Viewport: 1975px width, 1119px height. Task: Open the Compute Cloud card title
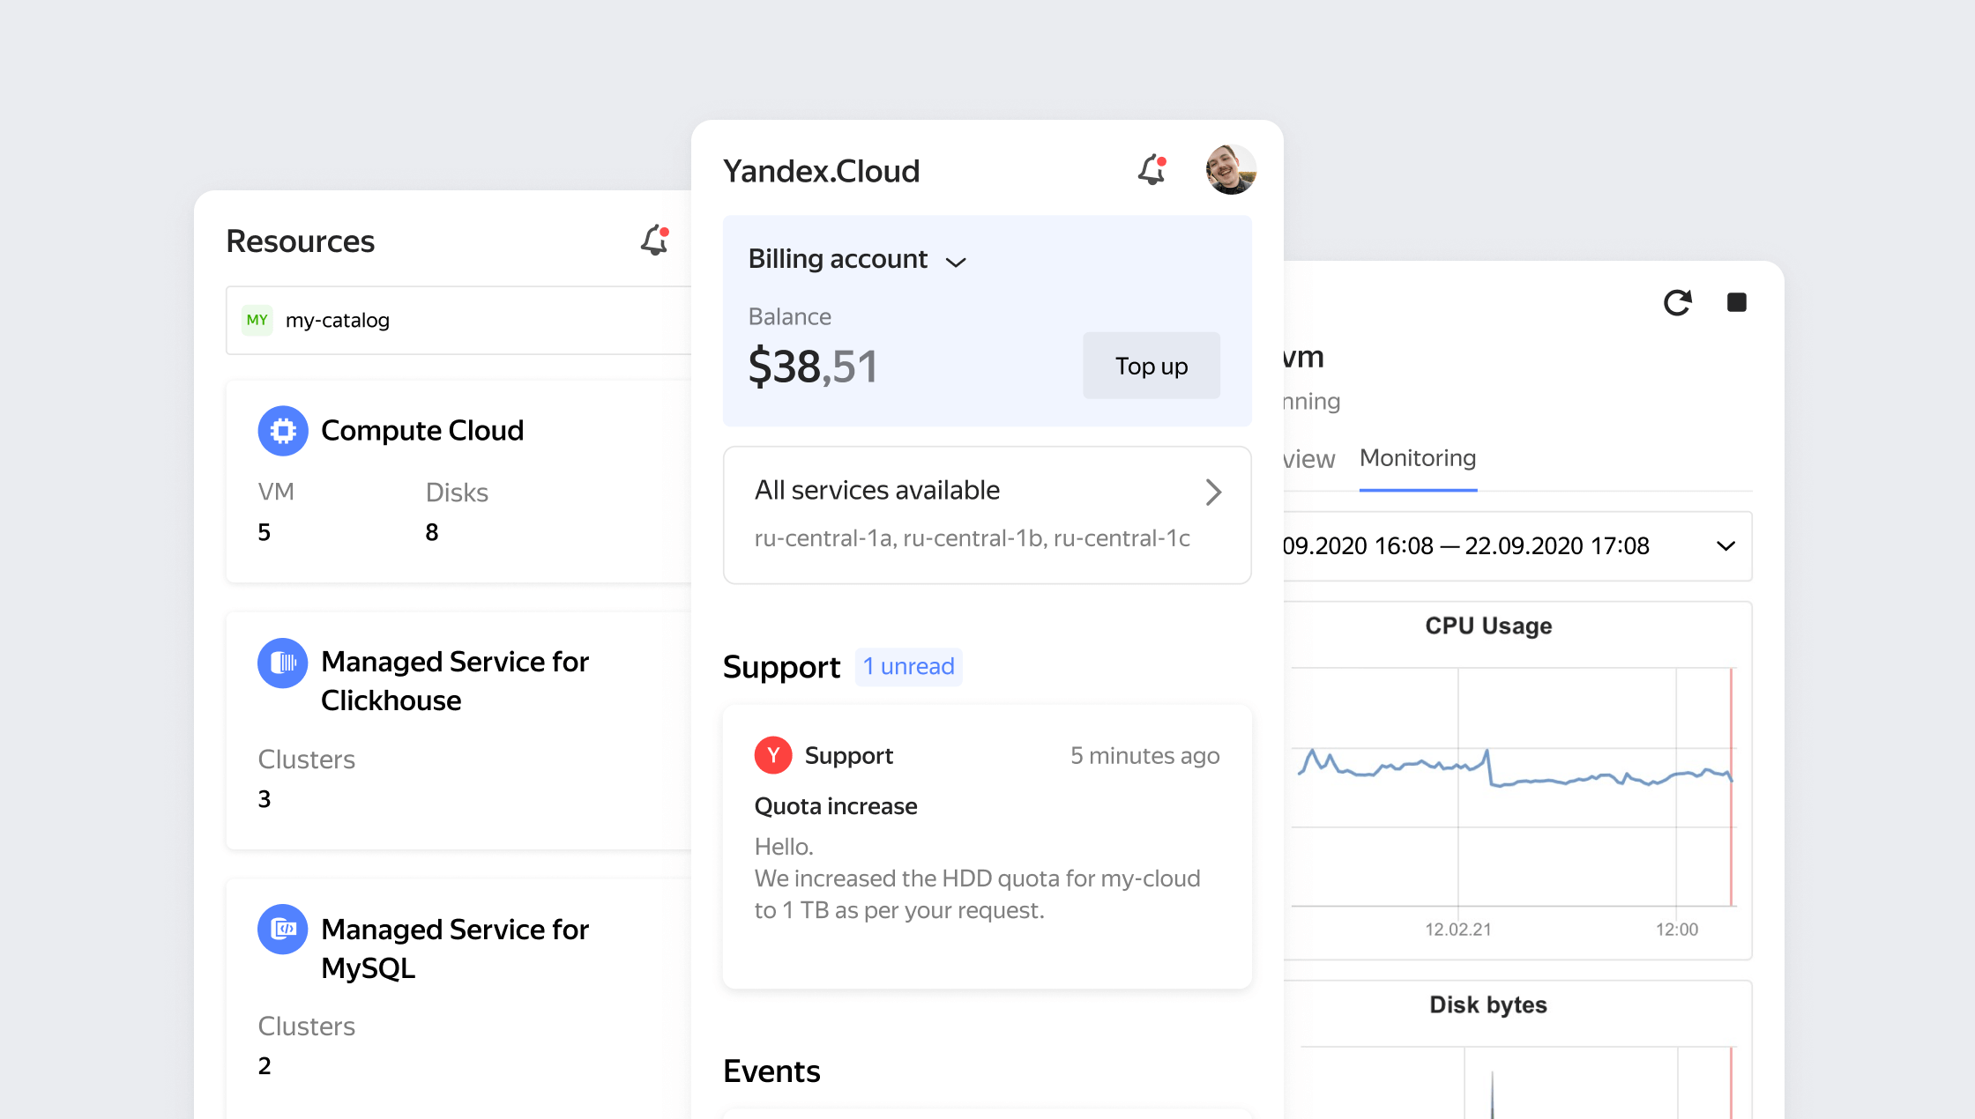422,431
